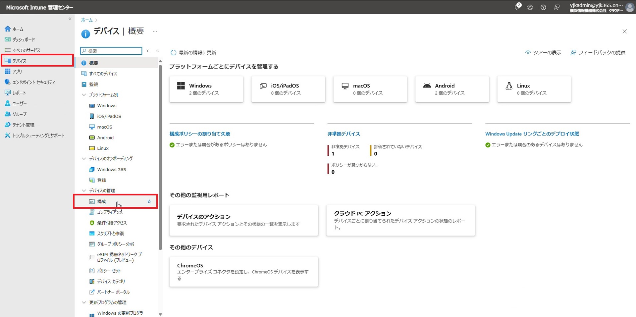This screenshot has width=636, height=317.
Task: Favorite the 構成 item with star icon
Action: point(149,201)
